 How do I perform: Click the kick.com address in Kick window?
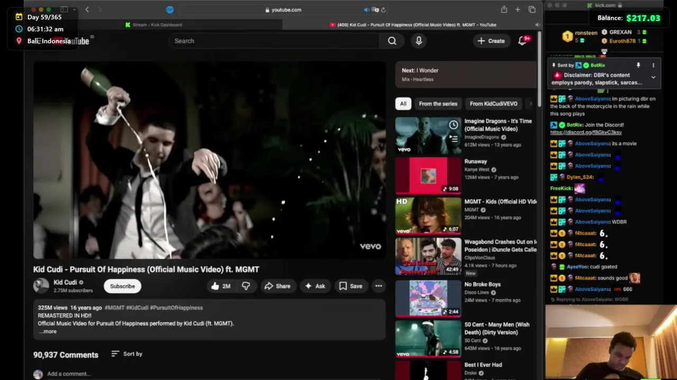click(605, 5)
